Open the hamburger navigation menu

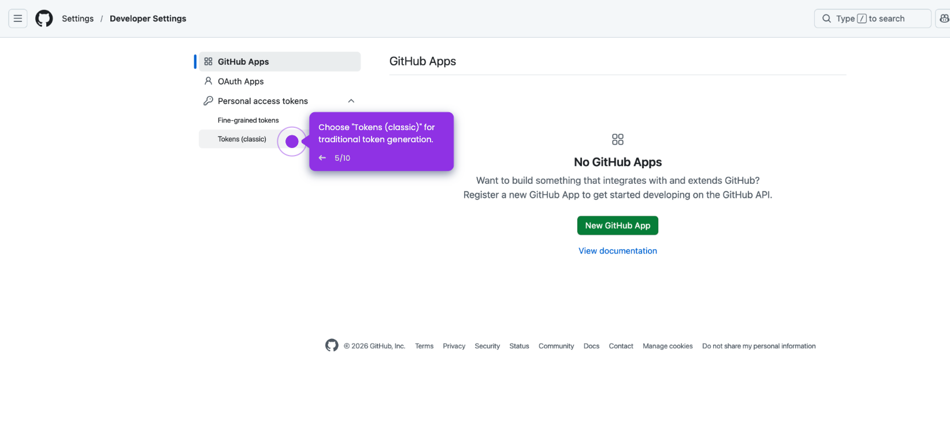[x=18, y=19]
